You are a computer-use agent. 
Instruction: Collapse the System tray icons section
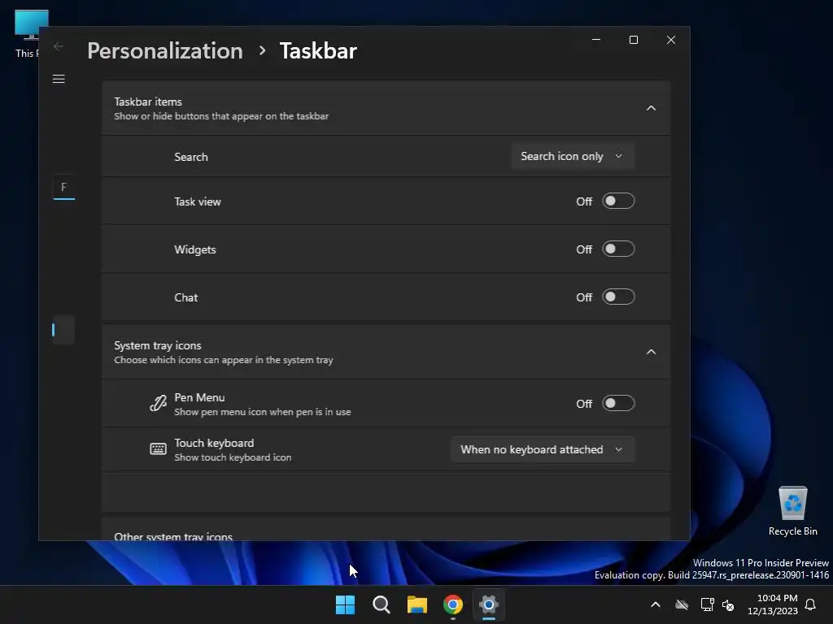tap(651, 353)
